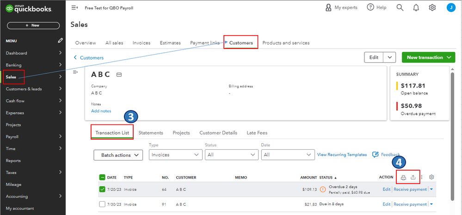Uncheck the invoice 64 row checkbox
Screen dimensions: 462x215
102,189
